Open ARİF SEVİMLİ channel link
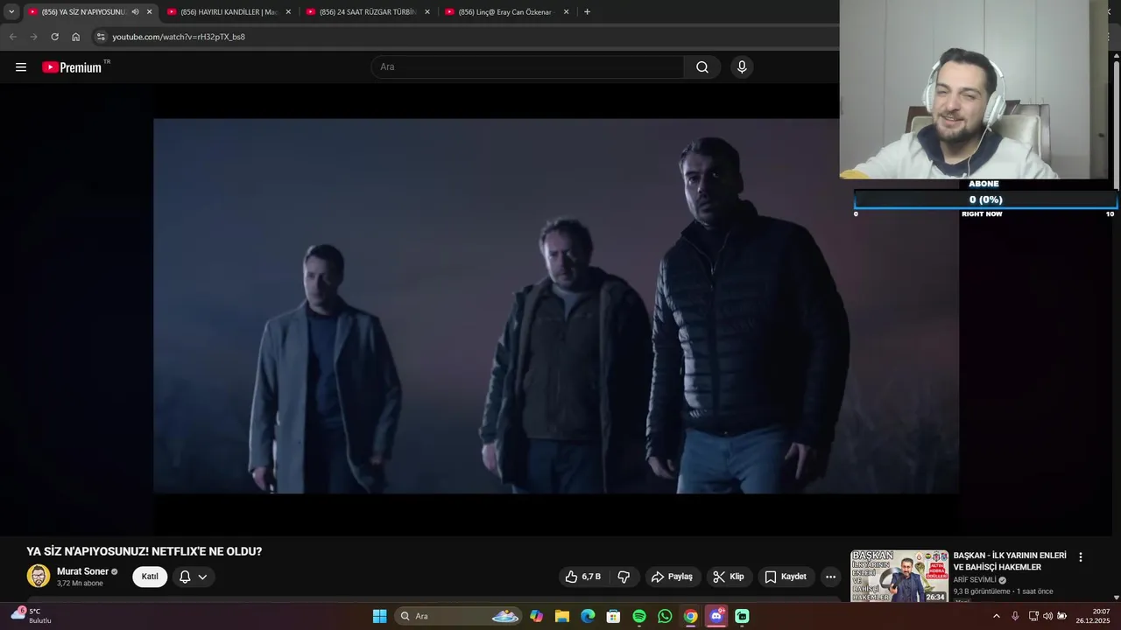 (x=975, y=580)
